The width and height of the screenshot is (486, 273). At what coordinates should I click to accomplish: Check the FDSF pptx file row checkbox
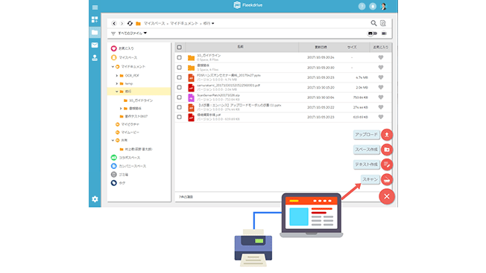tap(179, 77)
